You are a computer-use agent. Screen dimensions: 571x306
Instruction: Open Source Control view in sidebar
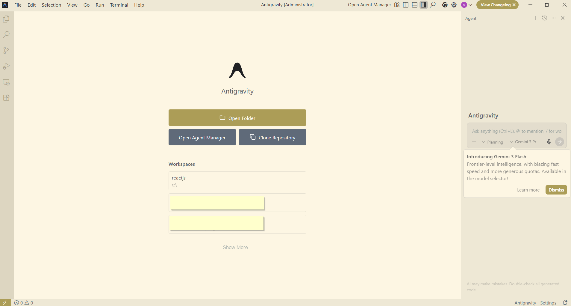click(6, 50)
